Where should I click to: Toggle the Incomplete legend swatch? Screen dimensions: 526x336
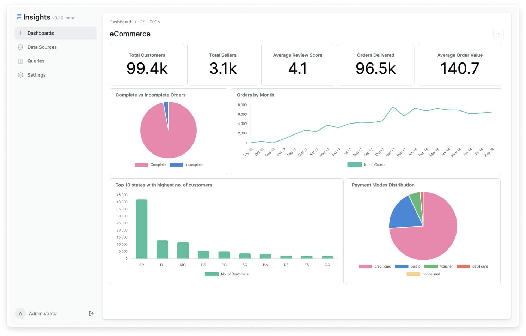176,165
